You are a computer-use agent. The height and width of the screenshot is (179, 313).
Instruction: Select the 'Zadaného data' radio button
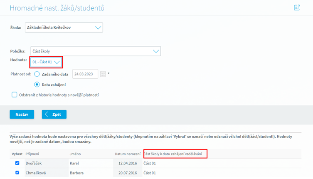[37, 74]
